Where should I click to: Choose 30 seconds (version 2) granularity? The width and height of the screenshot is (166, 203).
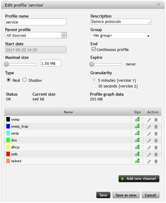pos(94,86)
